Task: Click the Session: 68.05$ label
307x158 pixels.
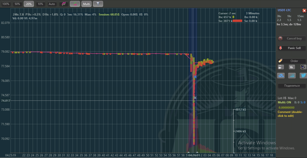Action: click(109, 14)
